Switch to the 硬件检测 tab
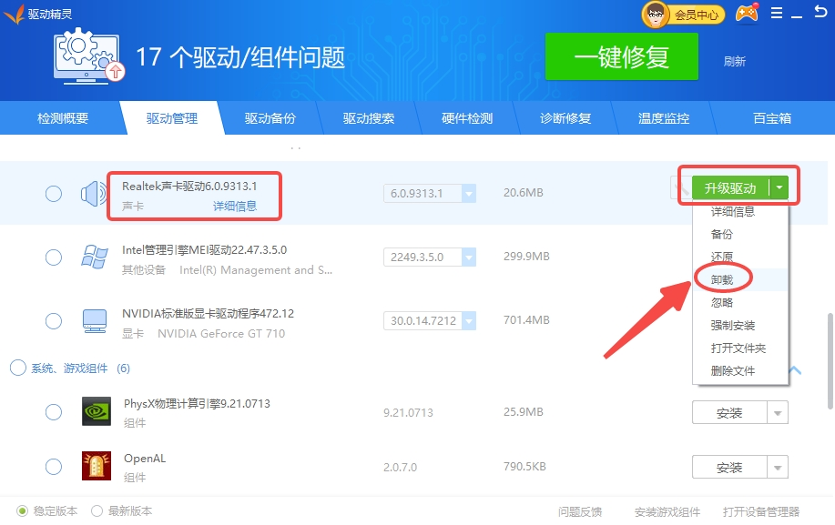The image size is (835, 525). (x=466, y=118)
